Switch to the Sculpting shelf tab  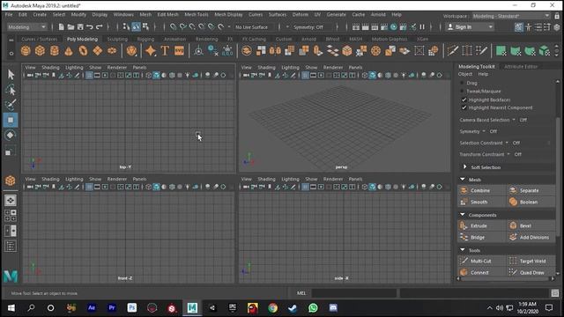[x=117, y=39]
